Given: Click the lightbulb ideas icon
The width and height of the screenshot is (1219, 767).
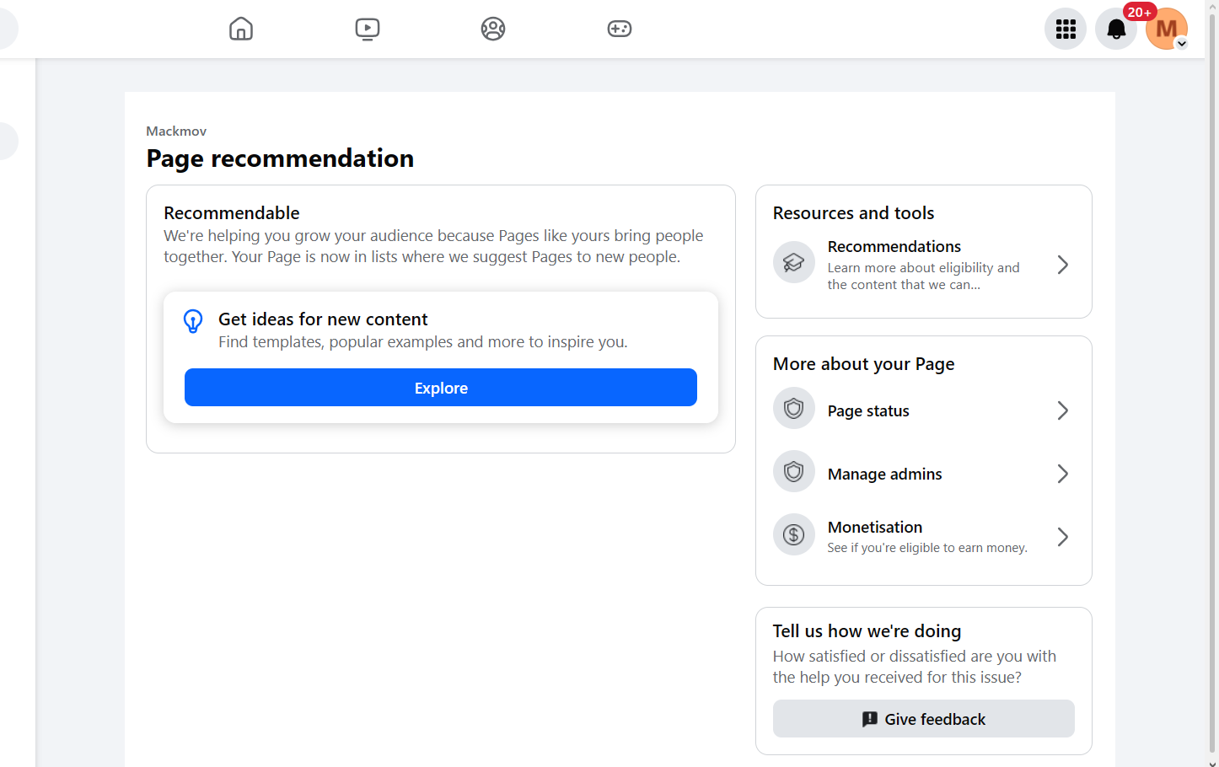Looking at the screenshot, I should click(x=193, y=321).
